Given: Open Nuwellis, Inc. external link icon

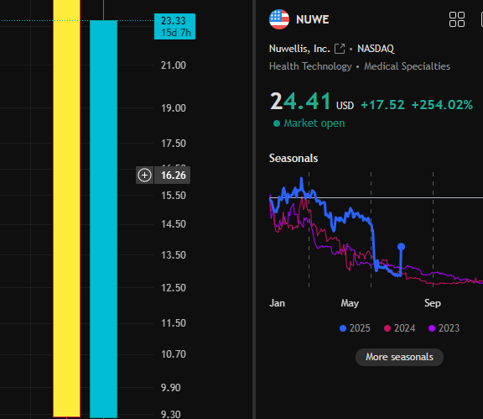Looking at the screenshot, I should click(340, 49).
